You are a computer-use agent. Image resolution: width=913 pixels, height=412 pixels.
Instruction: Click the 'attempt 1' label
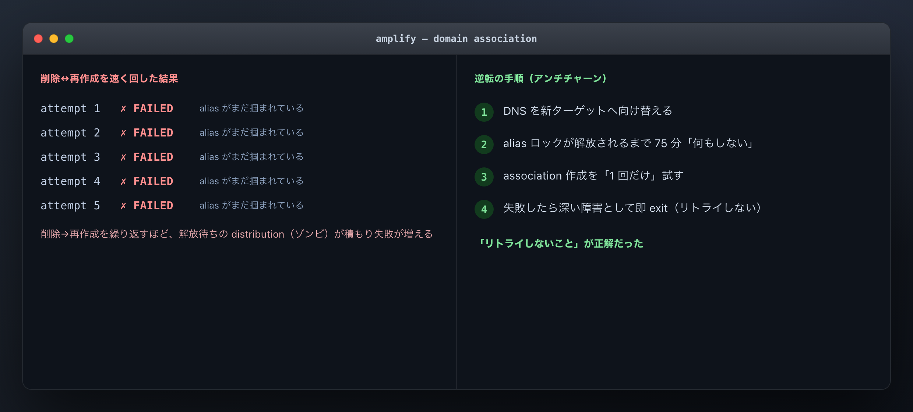70,109
